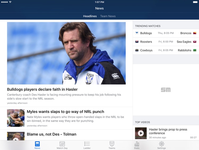Switch to the Team News tab

click(108, 16)
